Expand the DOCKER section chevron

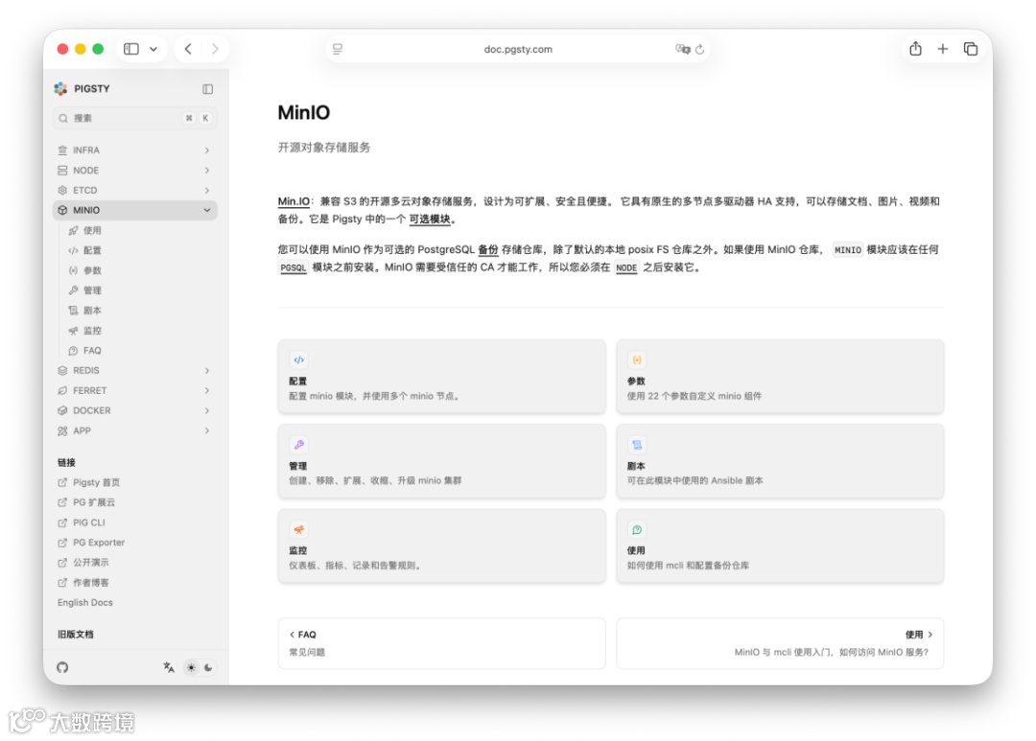click(207, 411)
